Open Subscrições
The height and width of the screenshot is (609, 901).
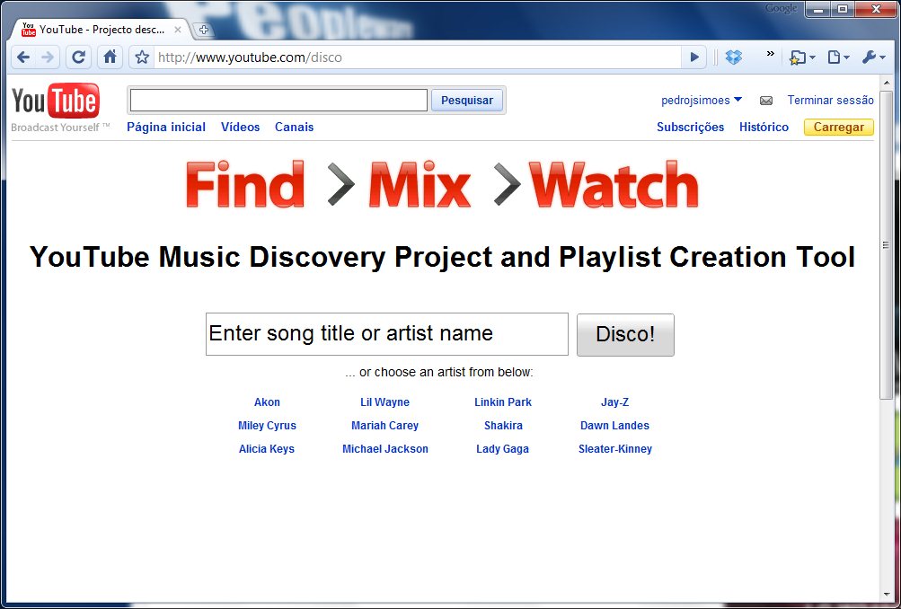click(x=690, y=128)
